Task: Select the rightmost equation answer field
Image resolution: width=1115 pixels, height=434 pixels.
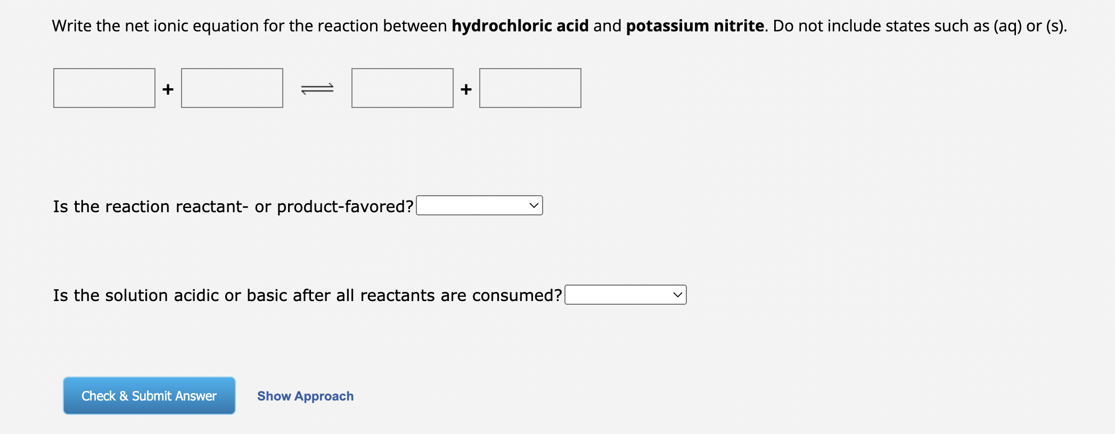Action: pyautogui.click(x=530, y=88)
